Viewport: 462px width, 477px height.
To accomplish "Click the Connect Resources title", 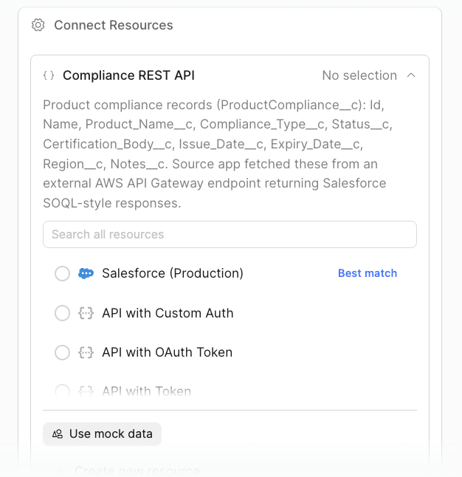I will click(114, 25).
